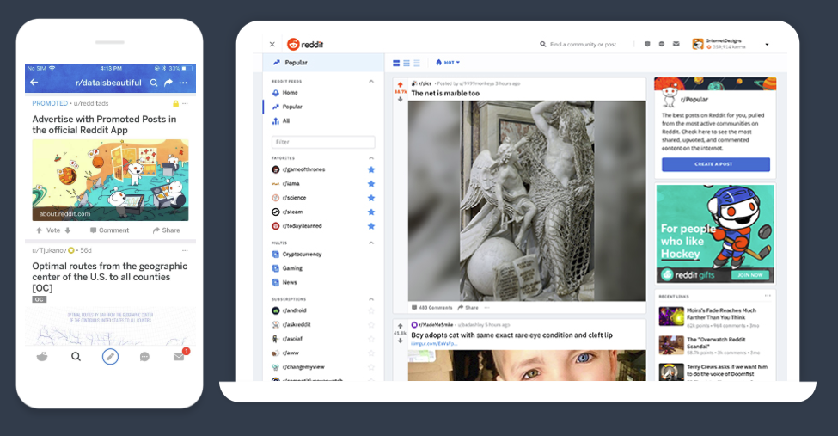The width and height of the screenshot is (838, 436).
Task: Tap the Reddit alien home icon in bottom bar
Action: (42, 356)
